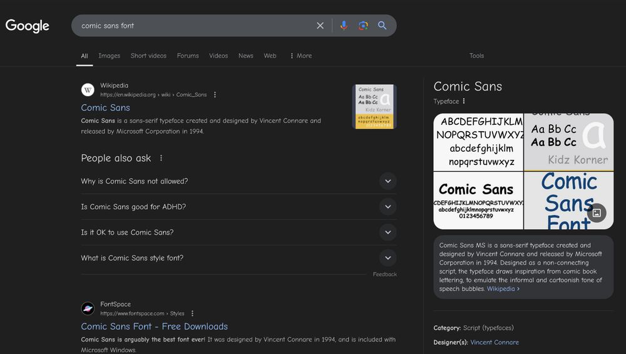Open the News tab
Image resolution: width=626 pixels, height=354 pixels.
pyautogui.click(x=246, y=56)
